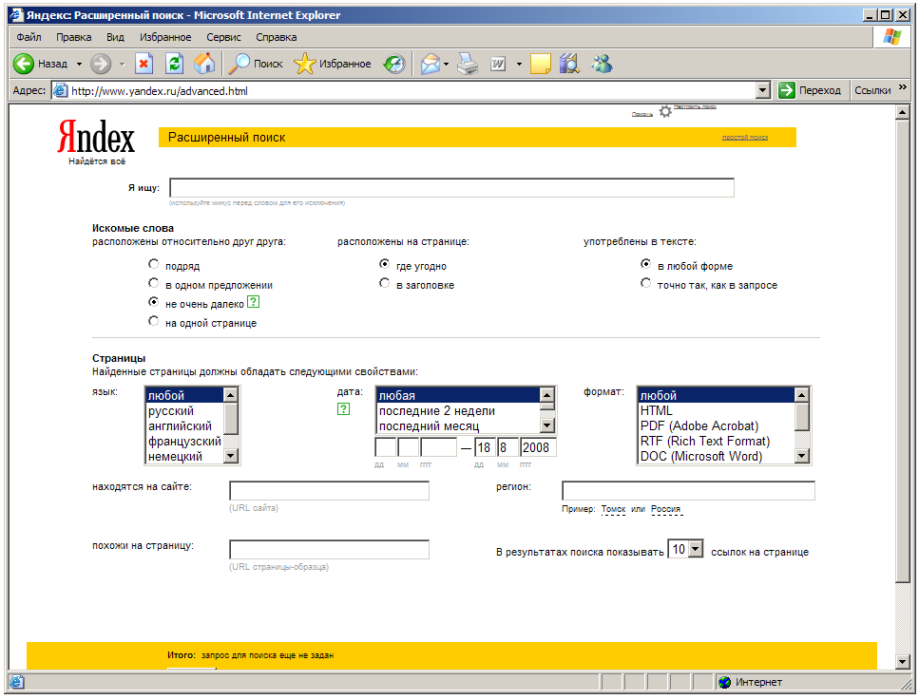The image size is (919, 699).
Task: Open the Сервис menu
Action: pos(223,37)
